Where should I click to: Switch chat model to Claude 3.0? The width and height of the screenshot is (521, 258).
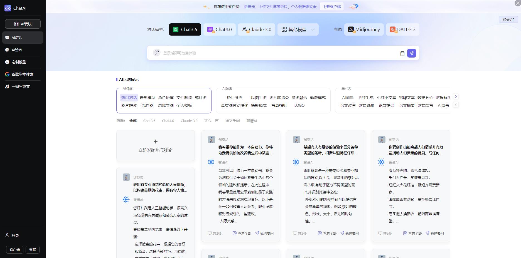(256, 29)
